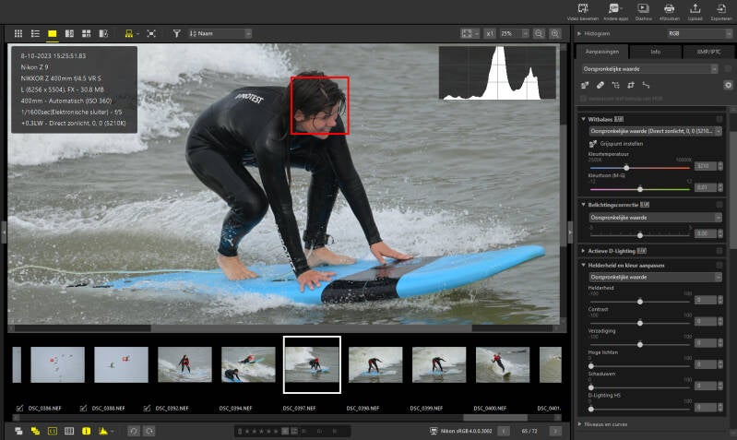The image size is (737, 440).
Task: Select the retouch brush tool
Action: (x=600, y=85)
